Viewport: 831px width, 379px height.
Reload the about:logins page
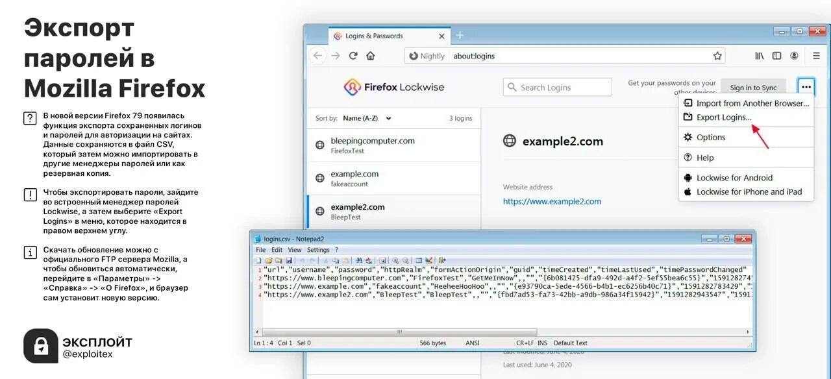pyautogui.click(x=353, y=56)
